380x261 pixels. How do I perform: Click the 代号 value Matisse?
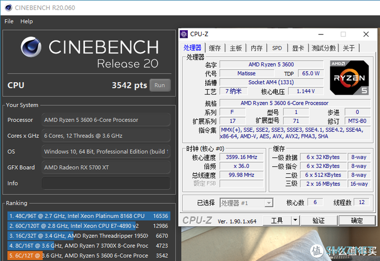[x=246, y=74]
